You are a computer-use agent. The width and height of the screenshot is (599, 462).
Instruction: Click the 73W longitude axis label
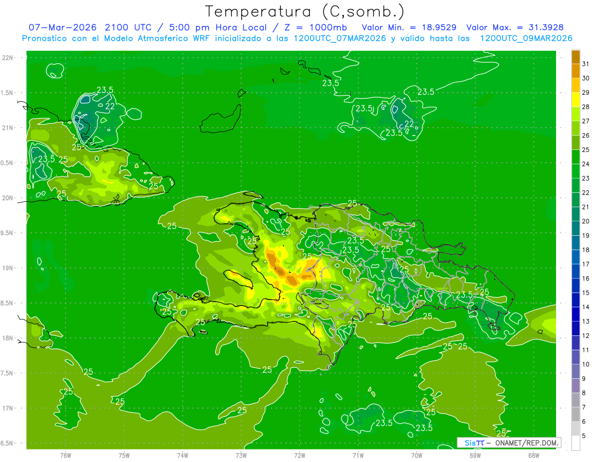pos(241,456)
